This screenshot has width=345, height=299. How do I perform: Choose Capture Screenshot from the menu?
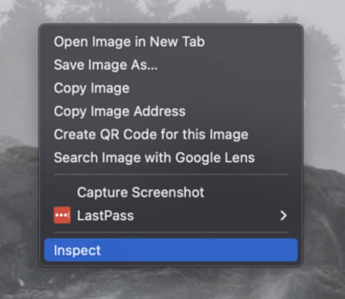point(140,192)
